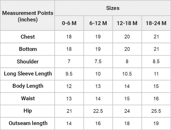
Task: Click the Long Sleeve Length 9.5 cell
Action: tap(69, 74)
